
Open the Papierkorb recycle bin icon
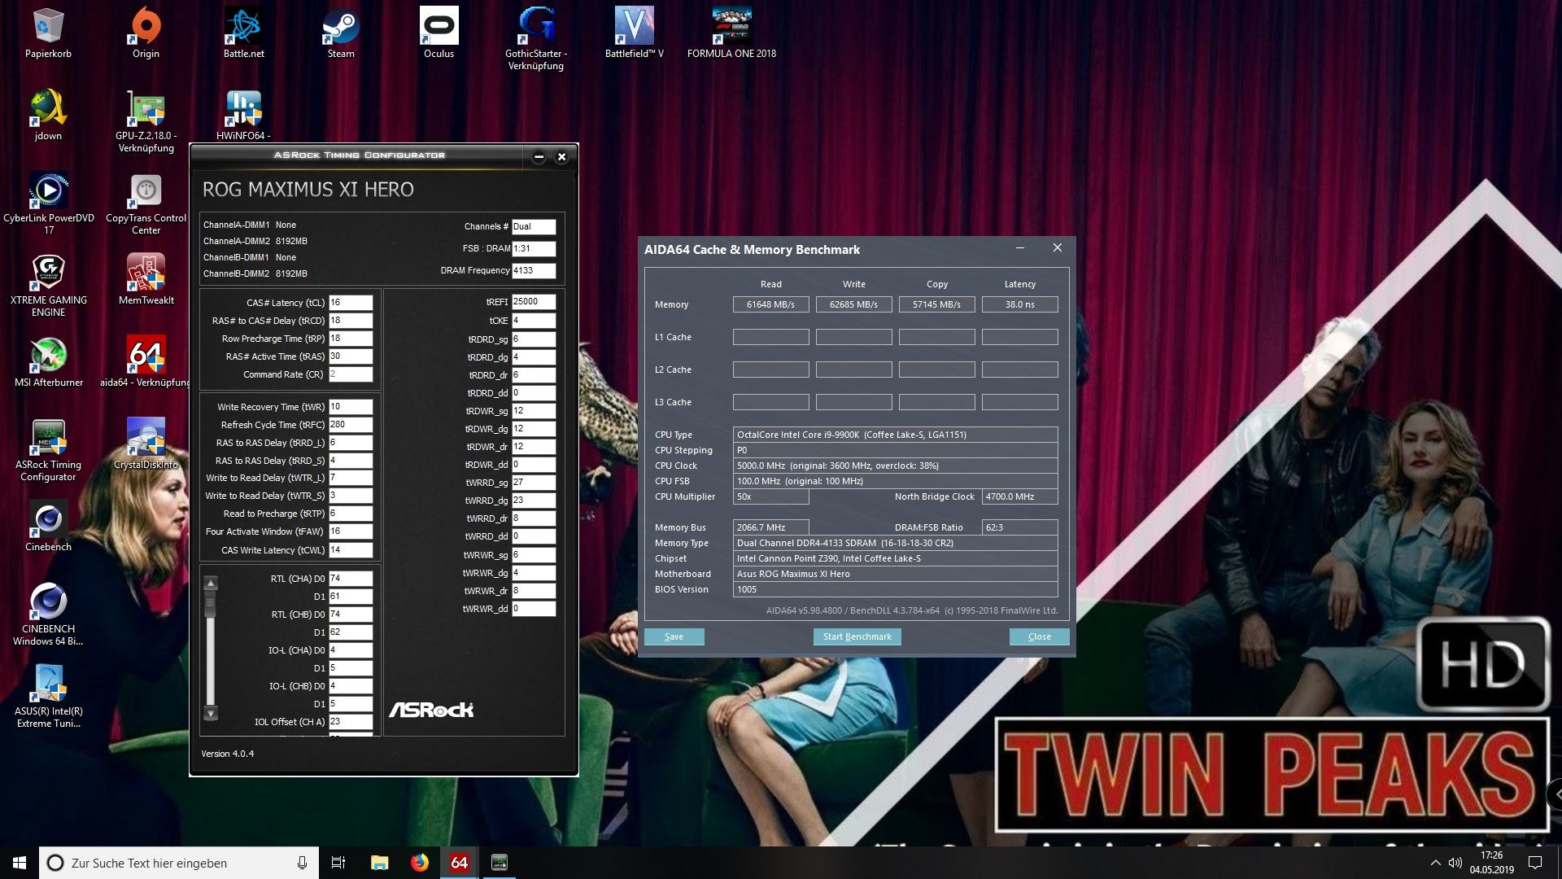tap(48, 33)
